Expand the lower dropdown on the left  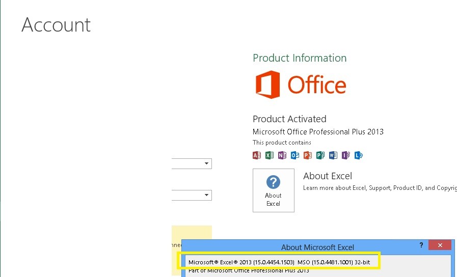coord(206,195)
